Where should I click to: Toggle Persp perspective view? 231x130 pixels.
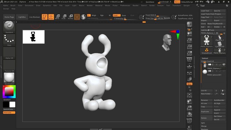click(x=189, y=59)
